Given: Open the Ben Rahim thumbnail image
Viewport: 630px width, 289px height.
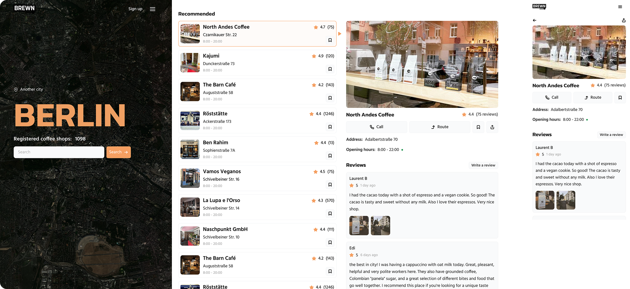Looking at the screenshot, I should (x=190, y=149).
